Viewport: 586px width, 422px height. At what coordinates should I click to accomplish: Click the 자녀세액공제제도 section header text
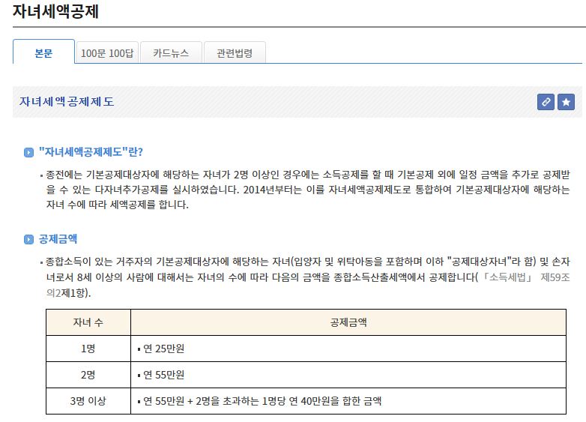[67, 102]
